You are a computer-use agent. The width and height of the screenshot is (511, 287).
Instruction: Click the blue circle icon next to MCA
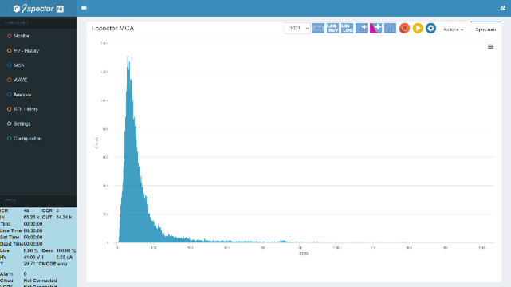coord(9,65)
